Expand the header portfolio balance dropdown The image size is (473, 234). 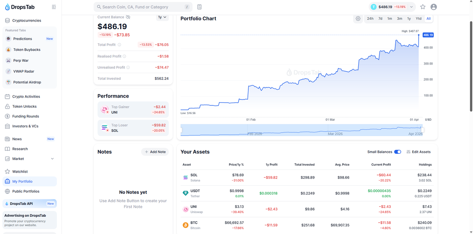412,7
